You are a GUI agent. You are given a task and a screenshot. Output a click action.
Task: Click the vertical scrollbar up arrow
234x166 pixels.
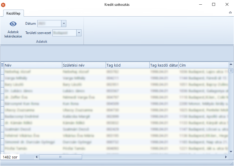click(x=231, y=65)
